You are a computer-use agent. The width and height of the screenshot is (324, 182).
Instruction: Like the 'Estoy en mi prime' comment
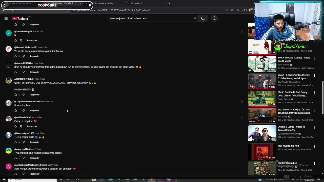click(16, 126)
